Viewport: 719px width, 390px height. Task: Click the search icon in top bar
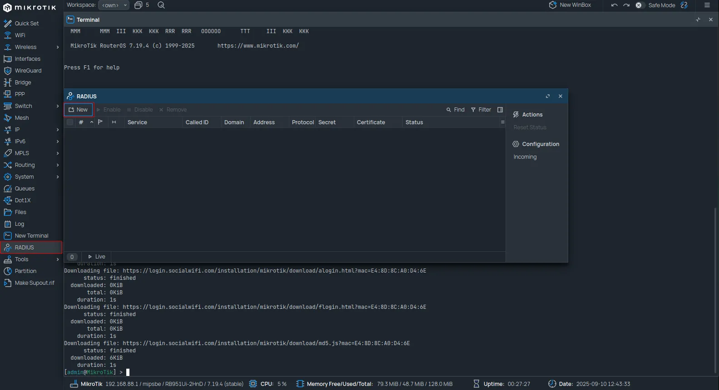click(161, 5)
